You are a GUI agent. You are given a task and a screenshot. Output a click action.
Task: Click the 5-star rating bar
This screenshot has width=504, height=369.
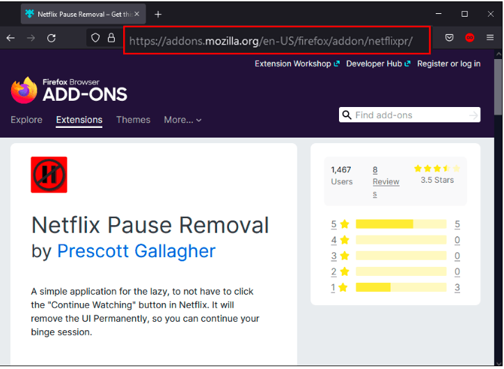401,224
